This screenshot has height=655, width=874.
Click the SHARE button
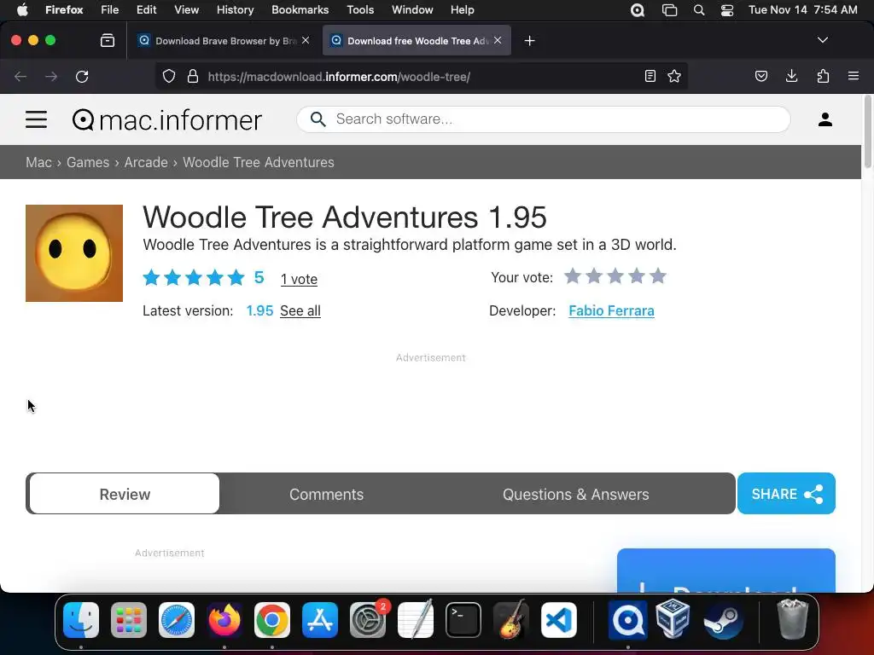[786, 494]
